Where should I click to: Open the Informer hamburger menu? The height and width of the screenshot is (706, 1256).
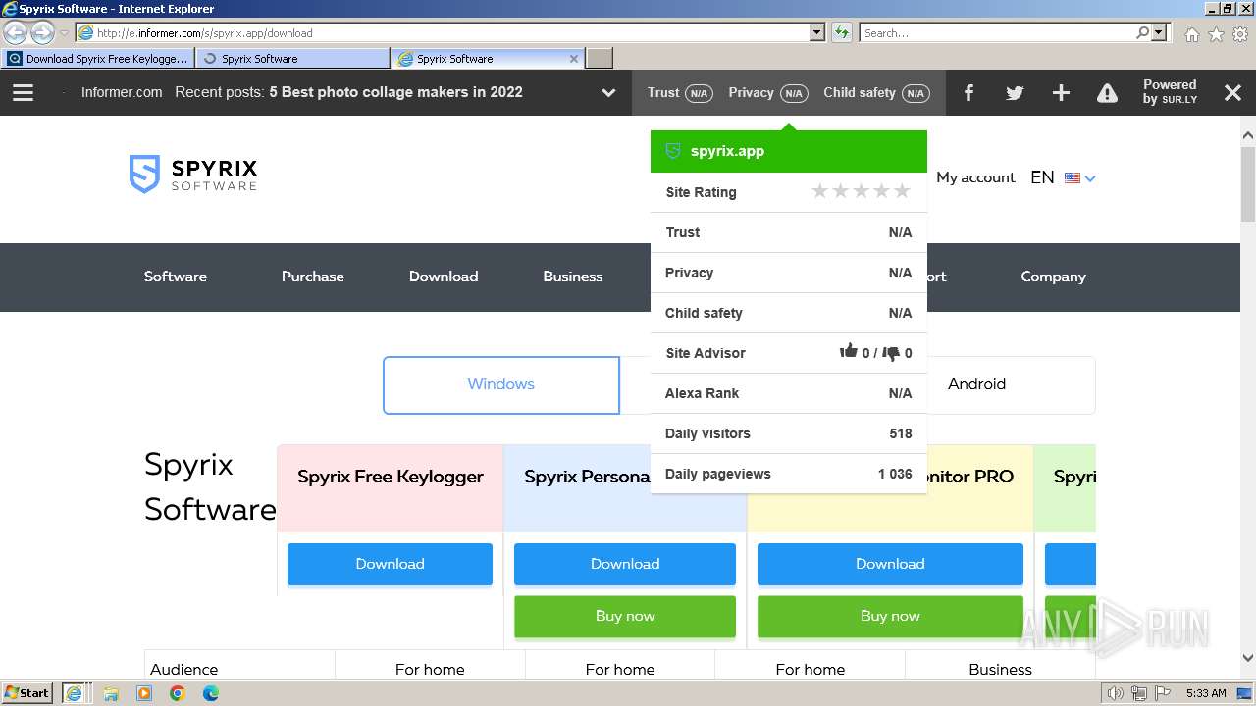click(23, 92)
